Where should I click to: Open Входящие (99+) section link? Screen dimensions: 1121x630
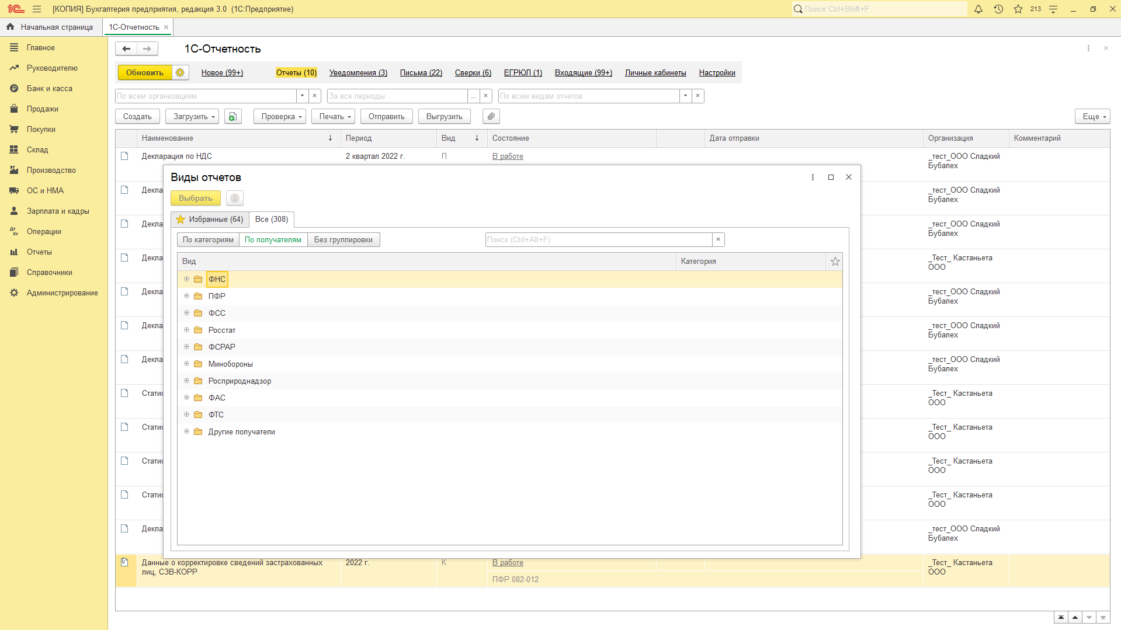pos(584,73)
